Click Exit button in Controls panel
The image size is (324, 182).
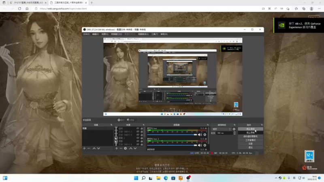point(250,148)
